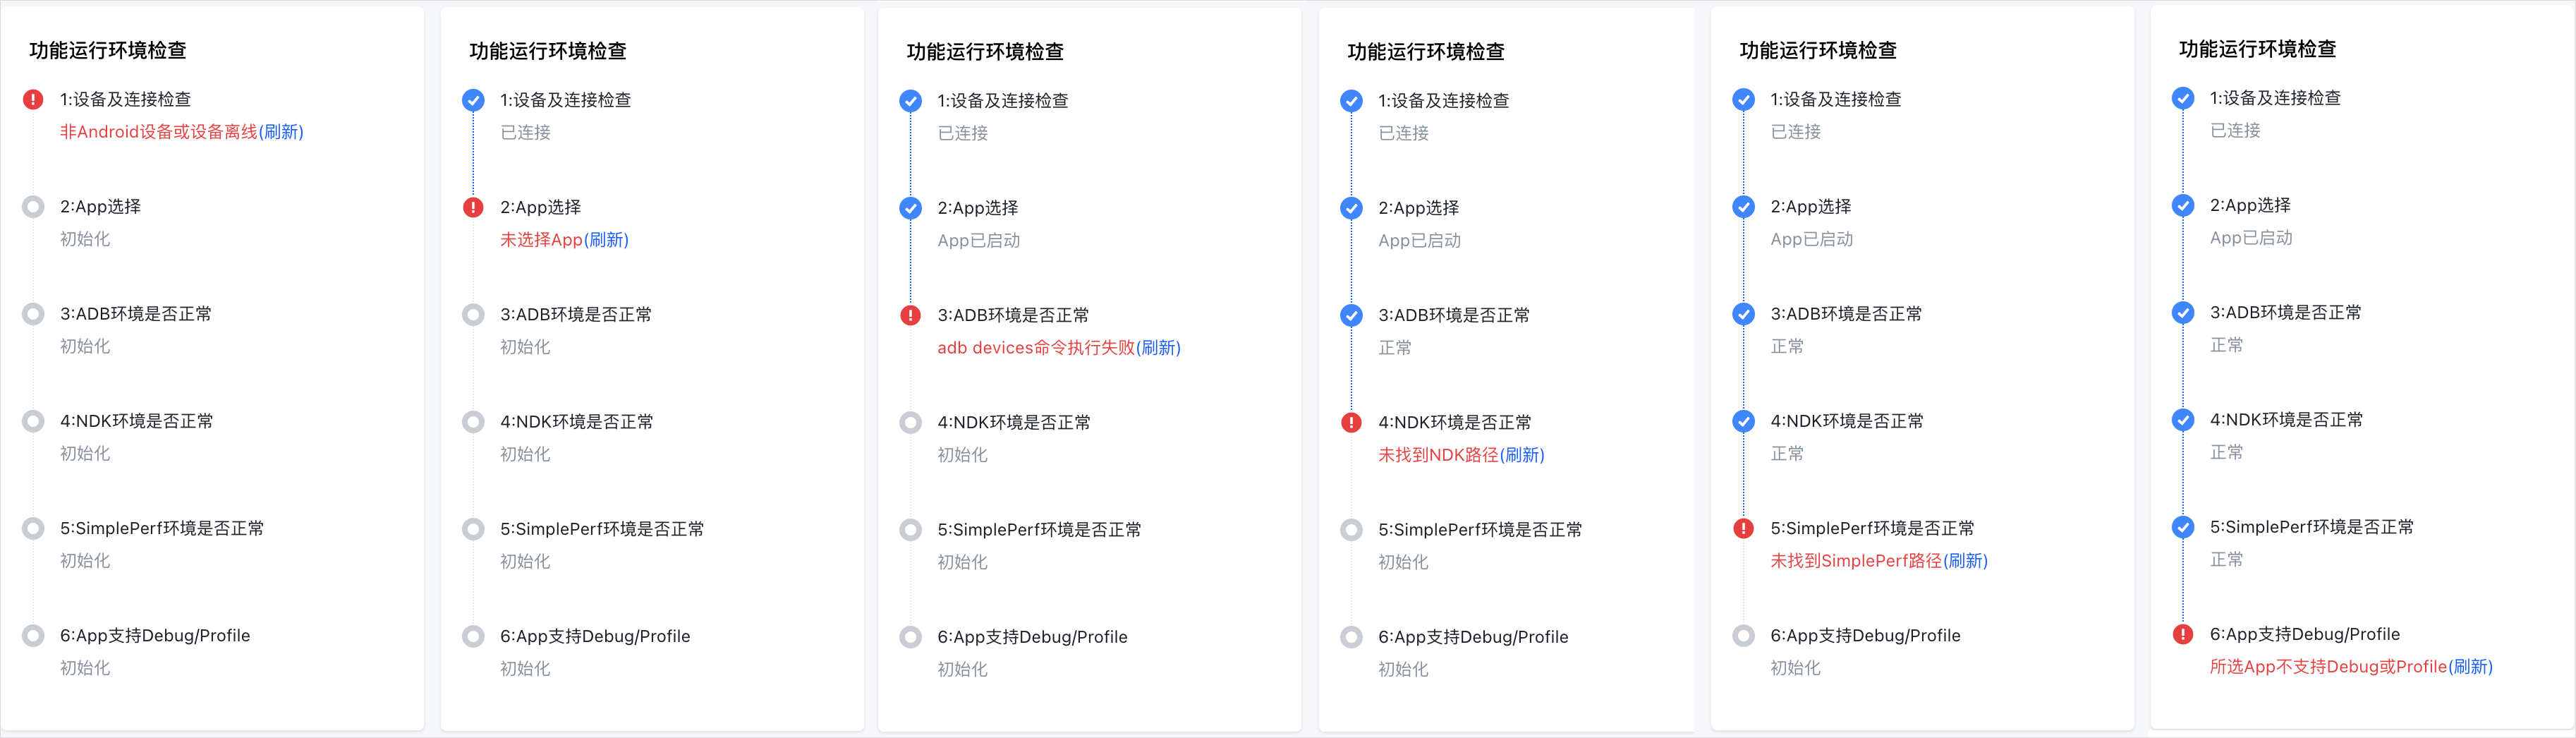Click gray 4:NDK circle in 未选择App panel

pos(473,422)
